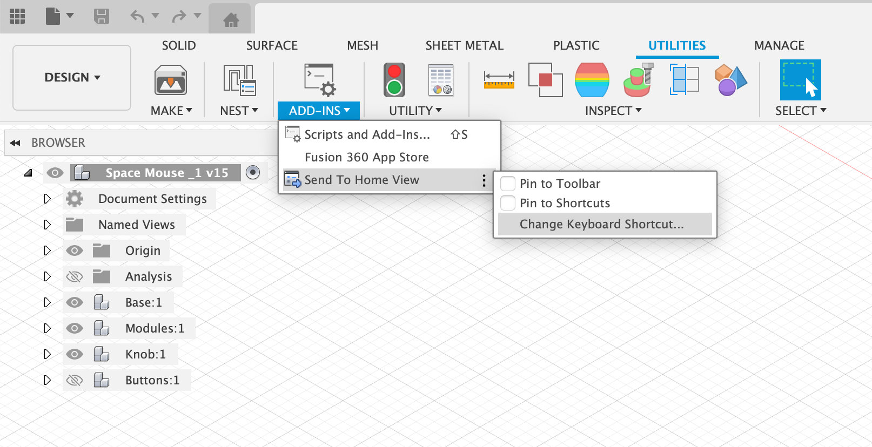This screenshot has width=872, height=447.
Task: Open the NEST dropdown menu
Action: tap(239, 111)
